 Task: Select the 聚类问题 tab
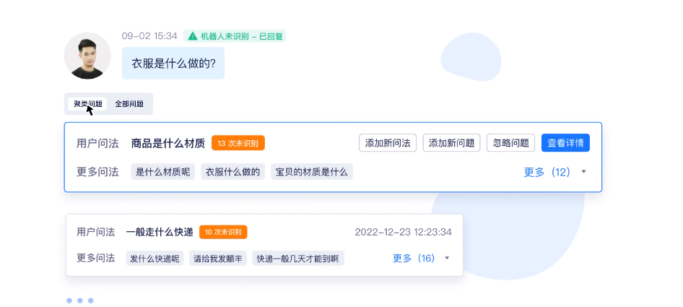[x=87, y=104]
